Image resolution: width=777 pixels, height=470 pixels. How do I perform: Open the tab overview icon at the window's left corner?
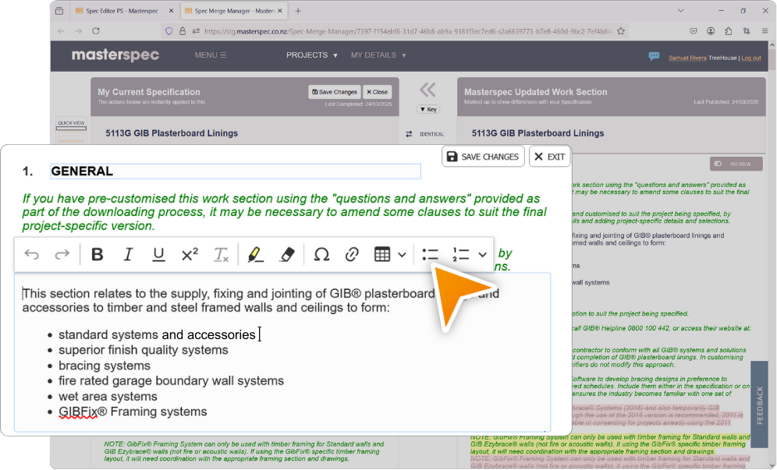click(59, 10)
